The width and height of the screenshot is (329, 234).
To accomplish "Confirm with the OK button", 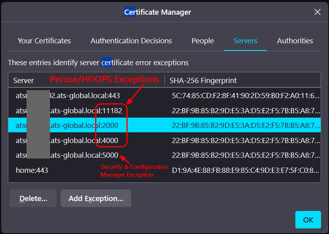I will tap(308, 220).
